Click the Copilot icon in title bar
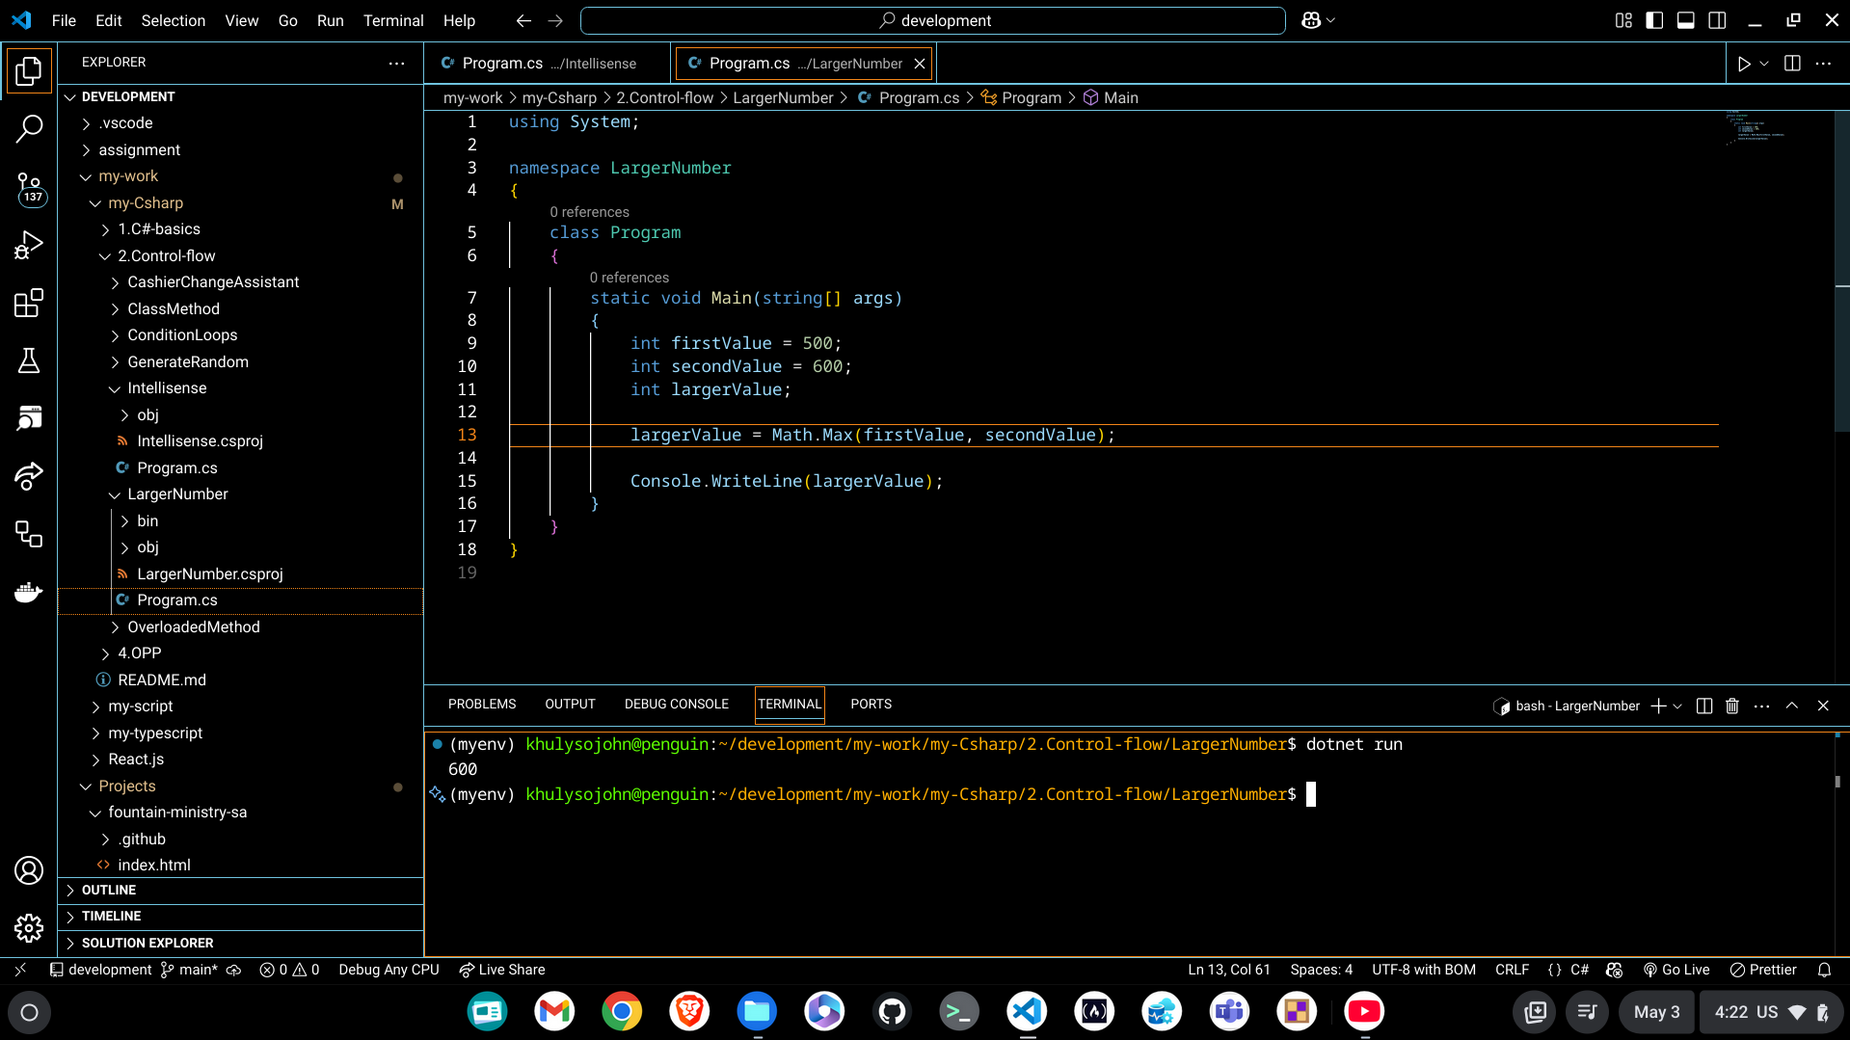Image resolution: width=1850 pixels, height=1040 pixels. click(1311, 20)
